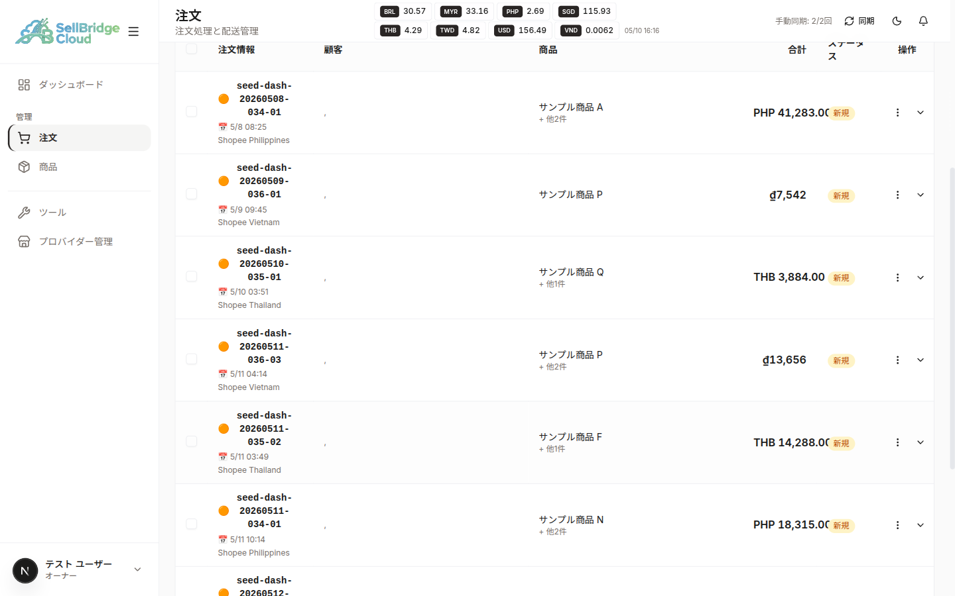
Task: Click the サンプル商品 Q product cell
Action: coord(571,277)
